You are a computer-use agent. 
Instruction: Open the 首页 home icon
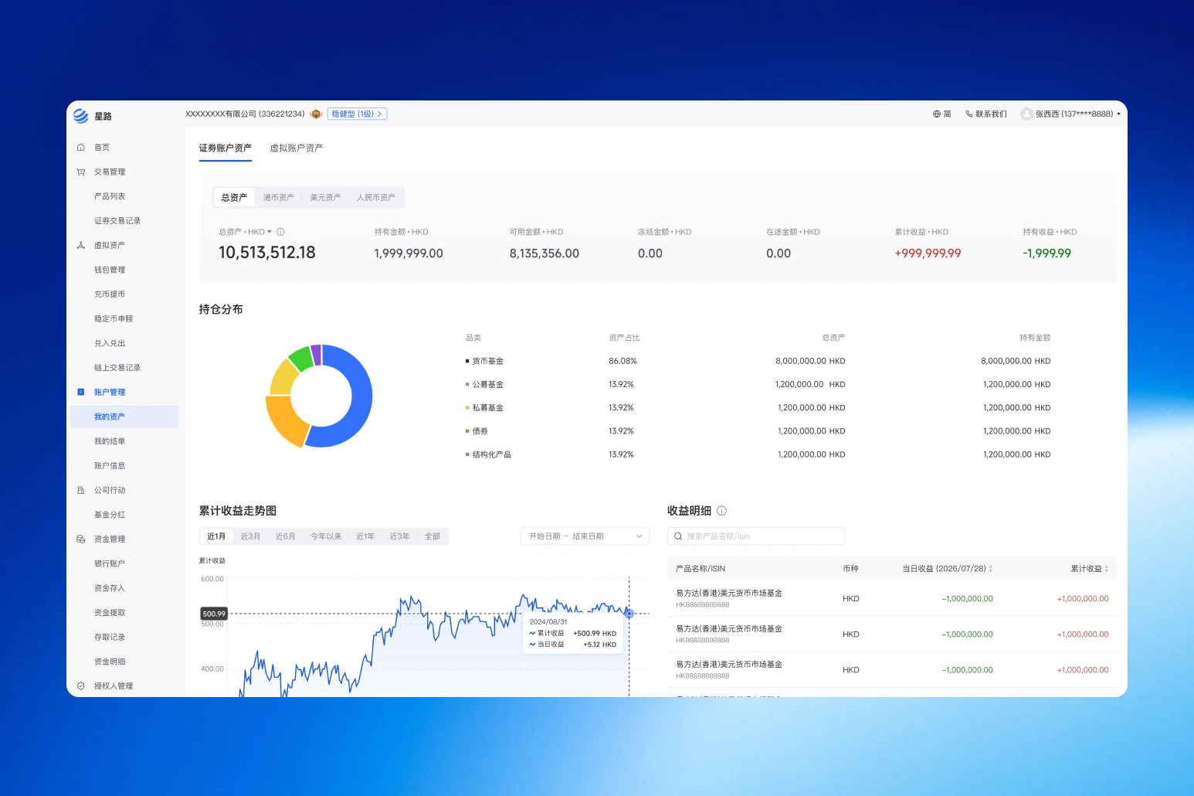[x=81, y=147]
